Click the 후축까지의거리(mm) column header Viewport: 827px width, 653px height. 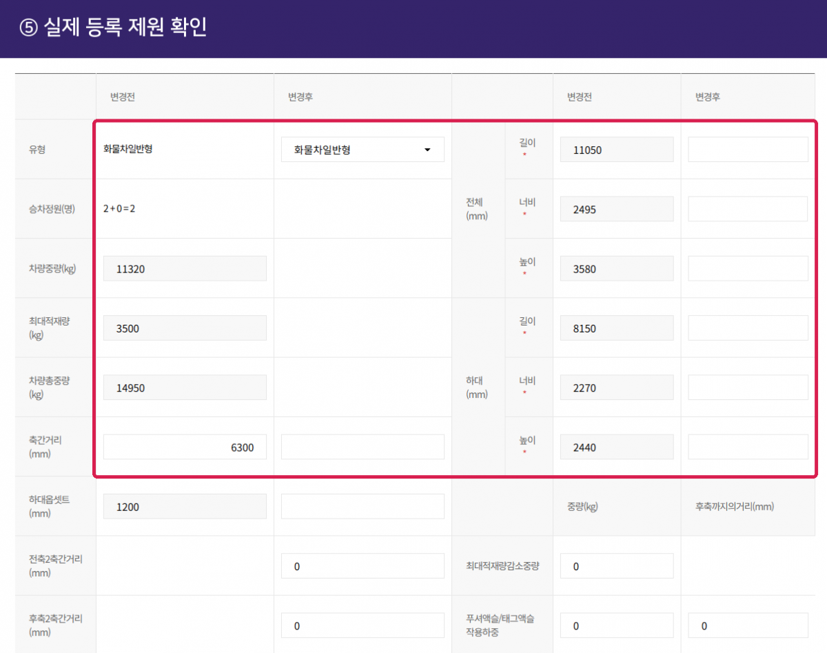click(735, 506)
